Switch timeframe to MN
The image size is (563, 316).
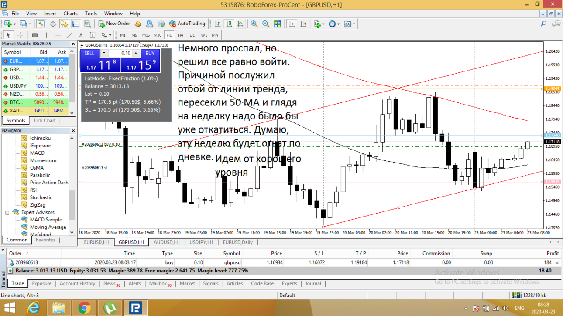pyautogui.click(x=215, y=35)
